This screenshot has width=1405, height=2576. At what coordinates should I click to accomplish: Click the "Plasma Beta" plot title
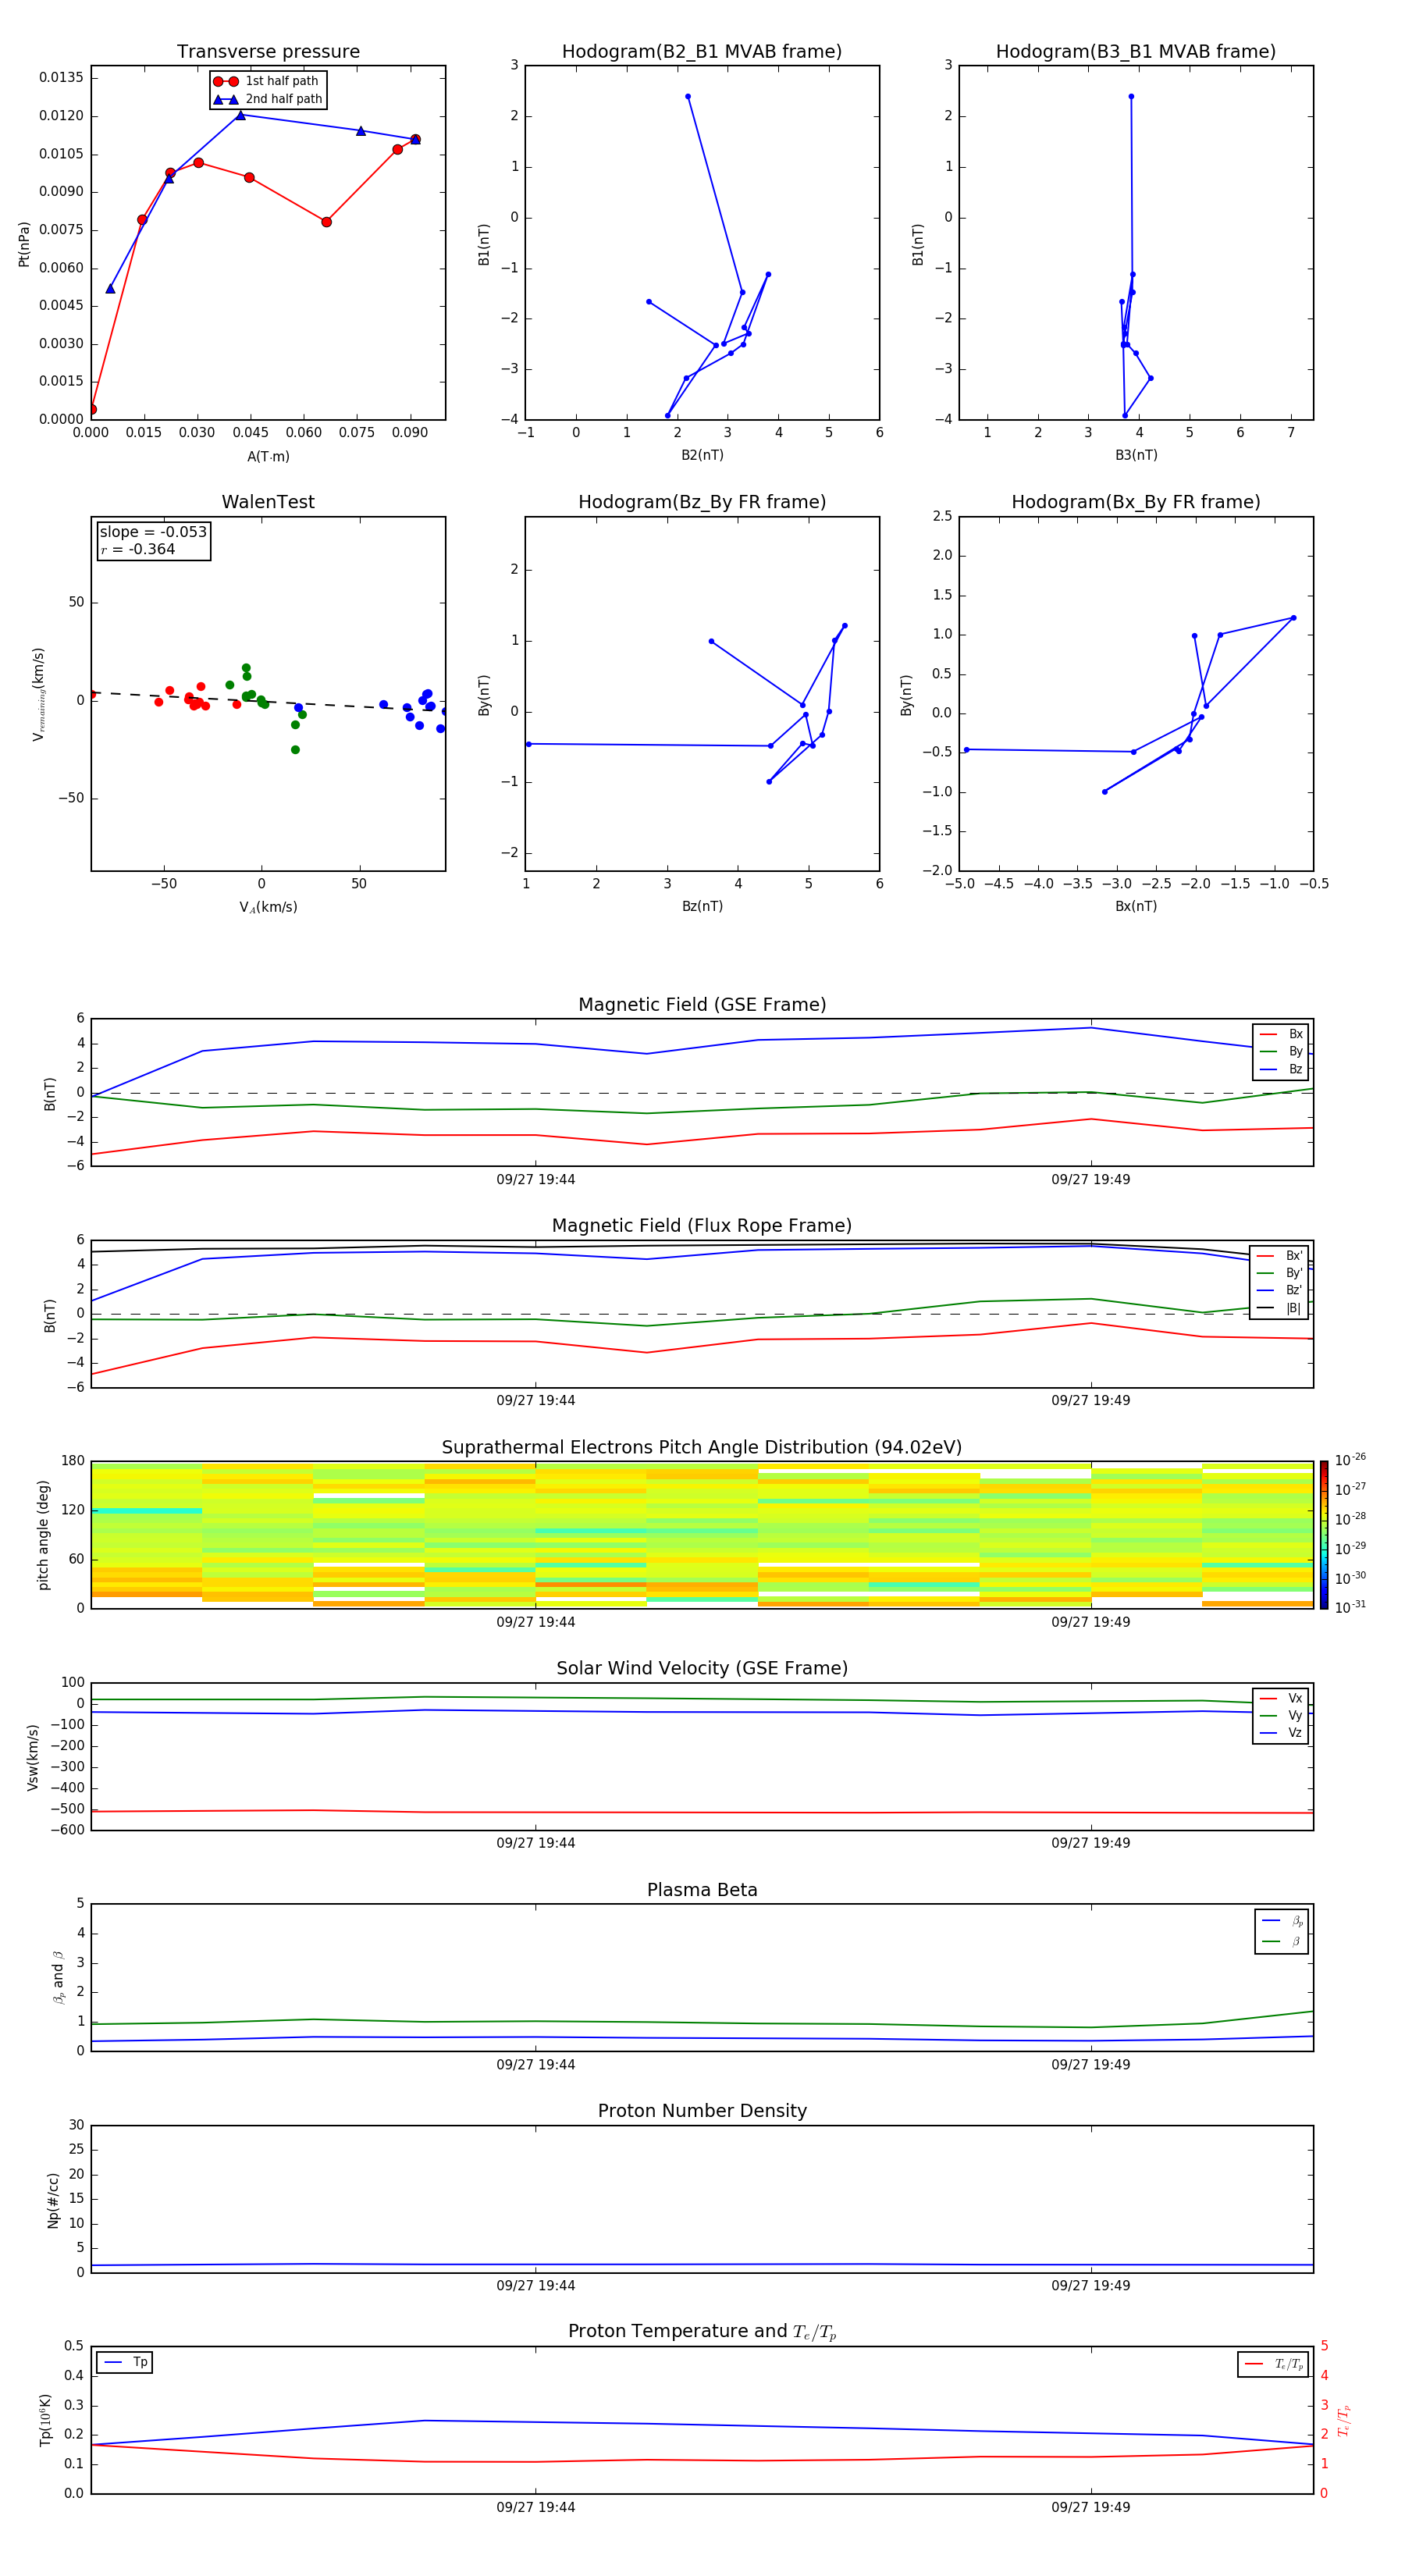click(702, 1891)
